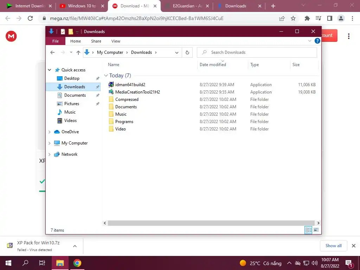Reload the MEGA page
The width and height of the screenshot is (360, 270).
[x=30, y=18]
